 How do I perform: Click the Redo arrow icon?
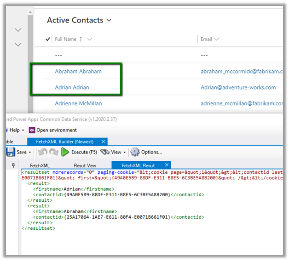coord(53,152)
